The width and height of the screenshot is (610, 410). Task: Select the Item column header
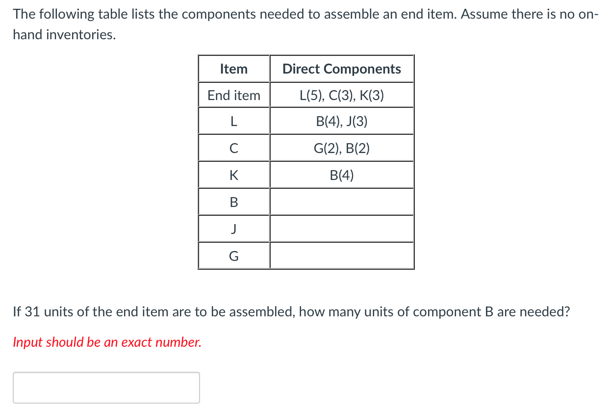(x=233, y=69)
